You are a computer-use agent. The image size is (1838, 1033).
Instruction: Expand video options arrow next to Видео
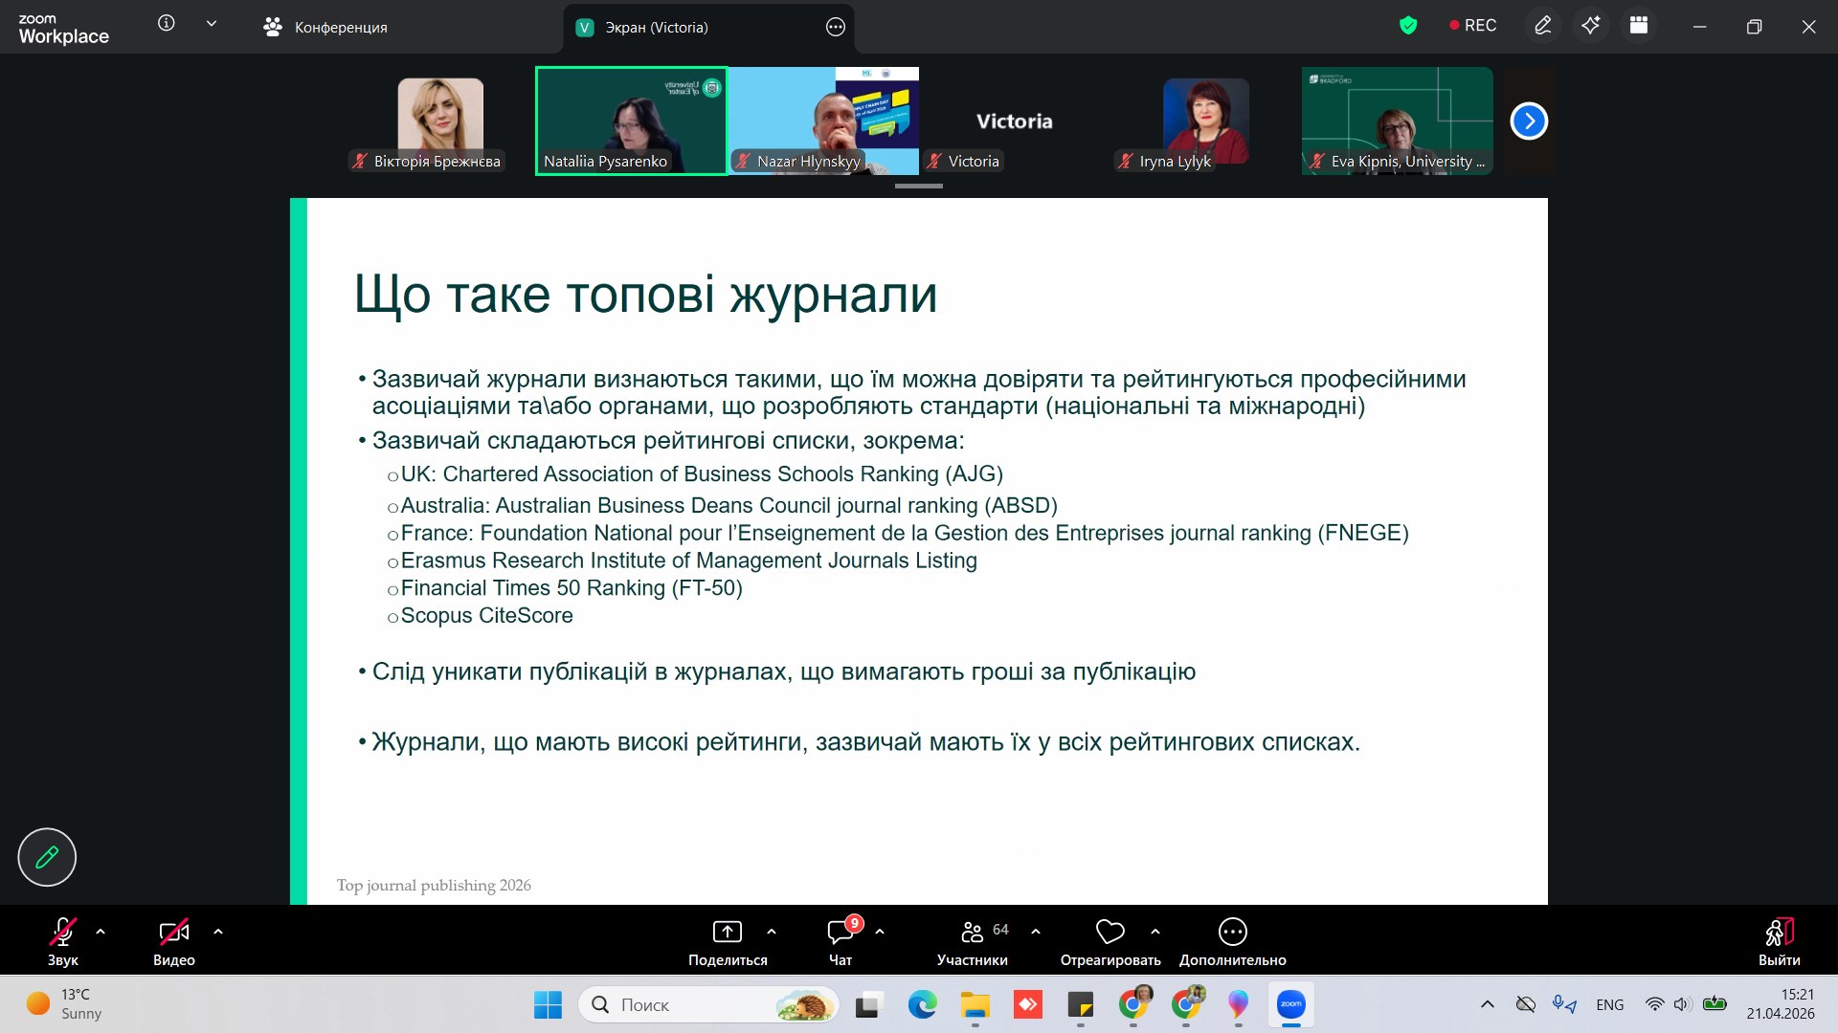(218, 931)
